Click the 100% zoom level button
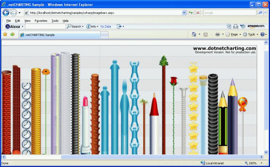The image size is (270, 167). tap(251, 163)
